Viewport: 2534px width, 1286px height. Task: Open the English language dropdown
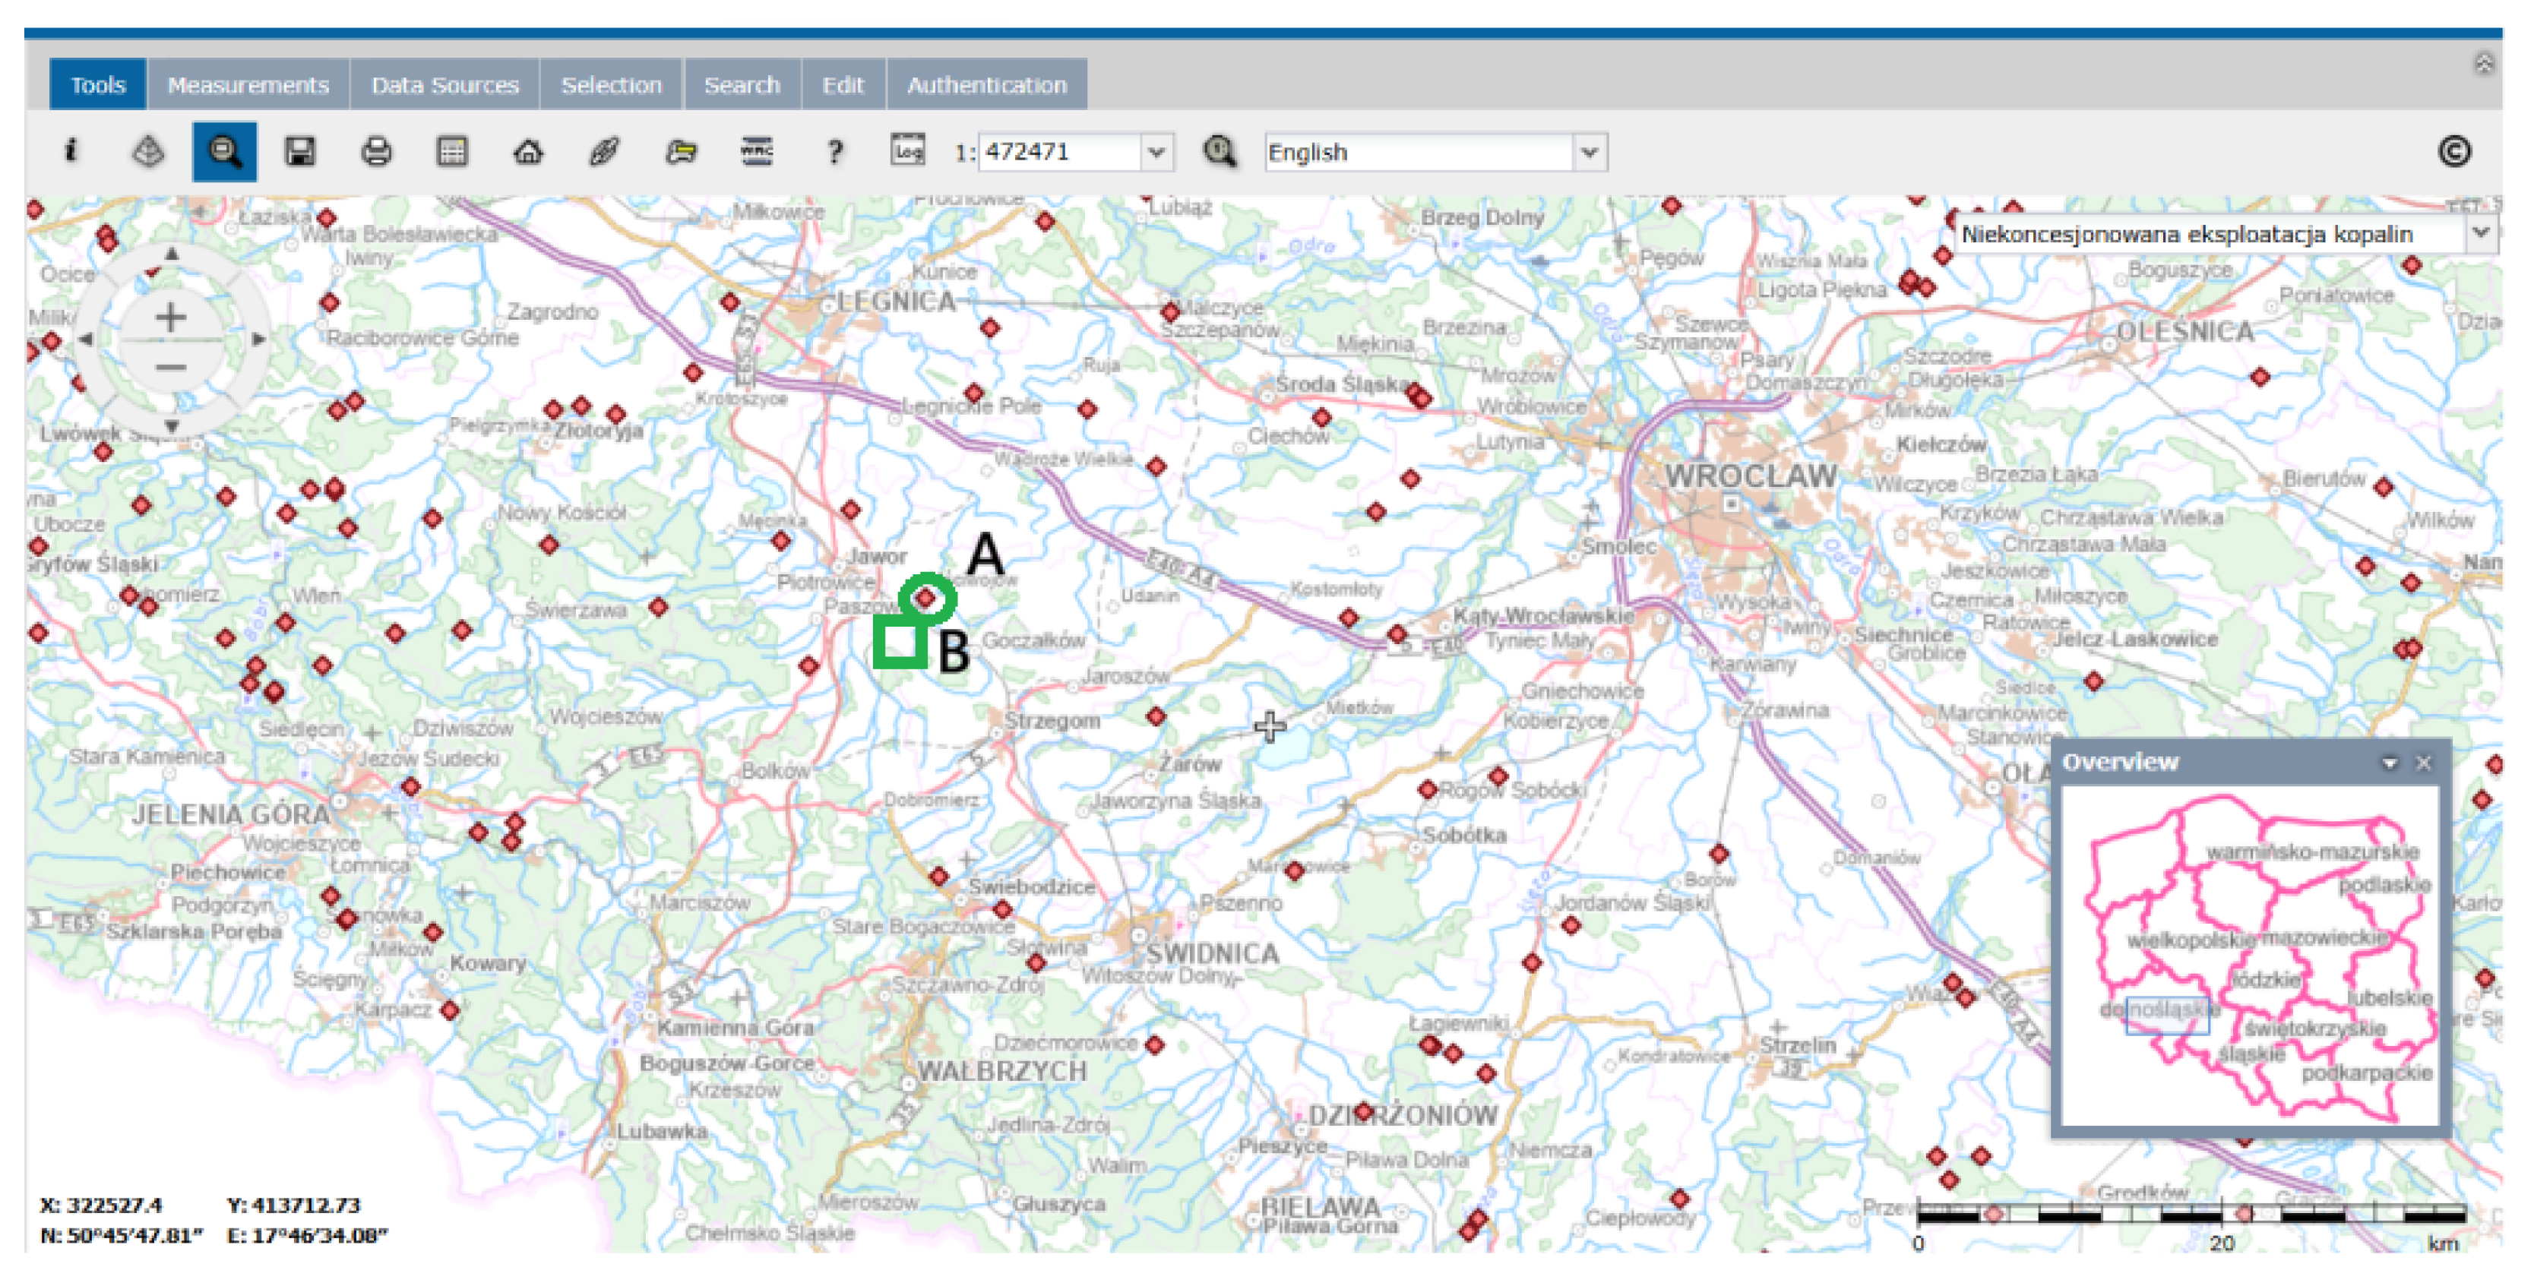(1589, 153)
